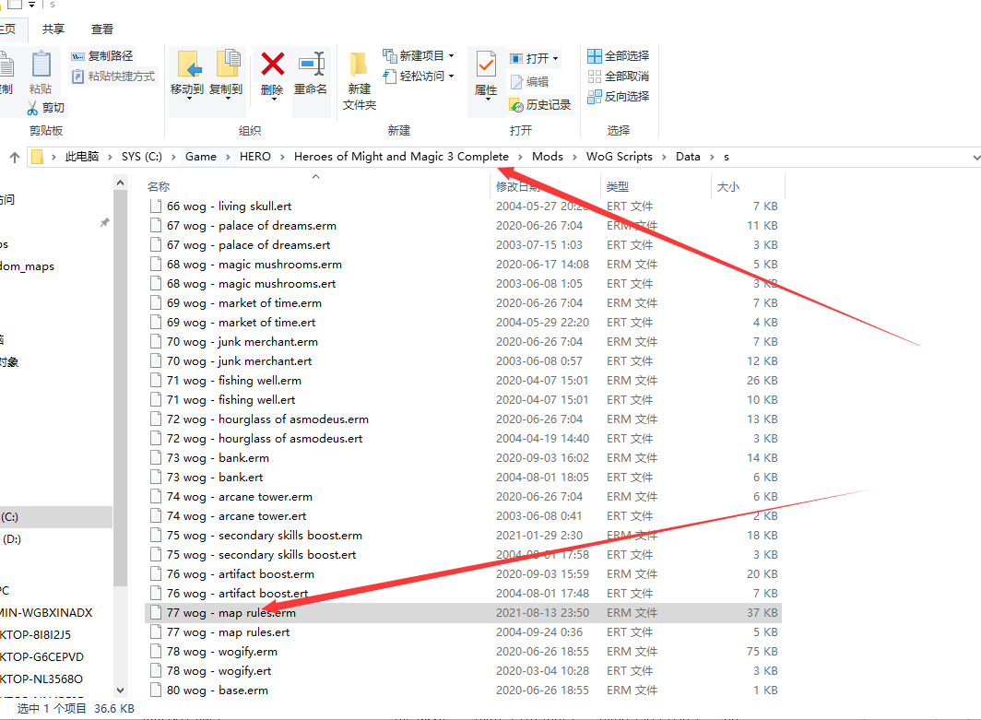981x720 pixels.
Task: Select file 76 wog - artifact boost.erm
Action: 463,574
